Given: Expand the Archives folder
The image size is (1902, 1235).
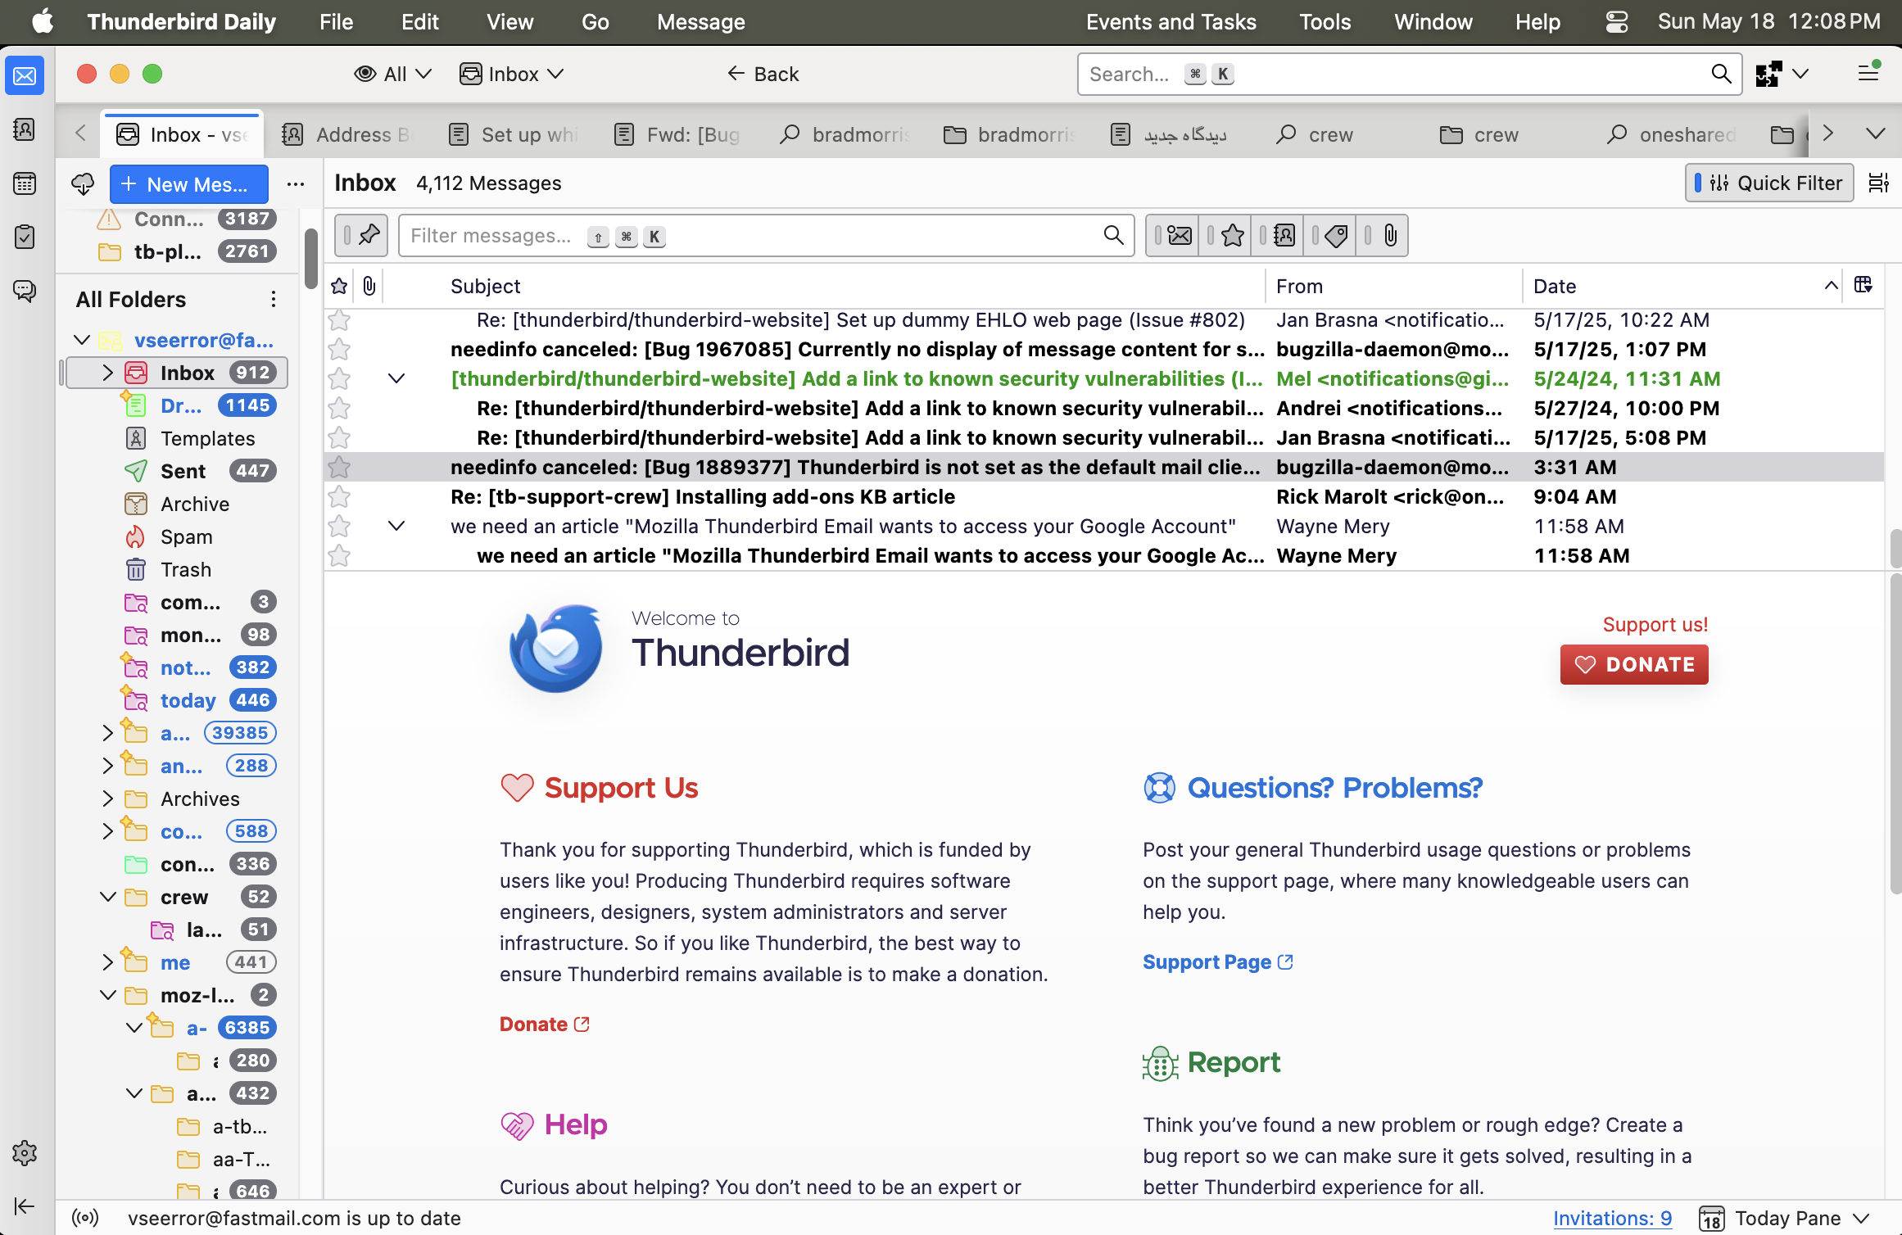Looking at the screenshot, I should pyautogui.click(x=107, y=798).
